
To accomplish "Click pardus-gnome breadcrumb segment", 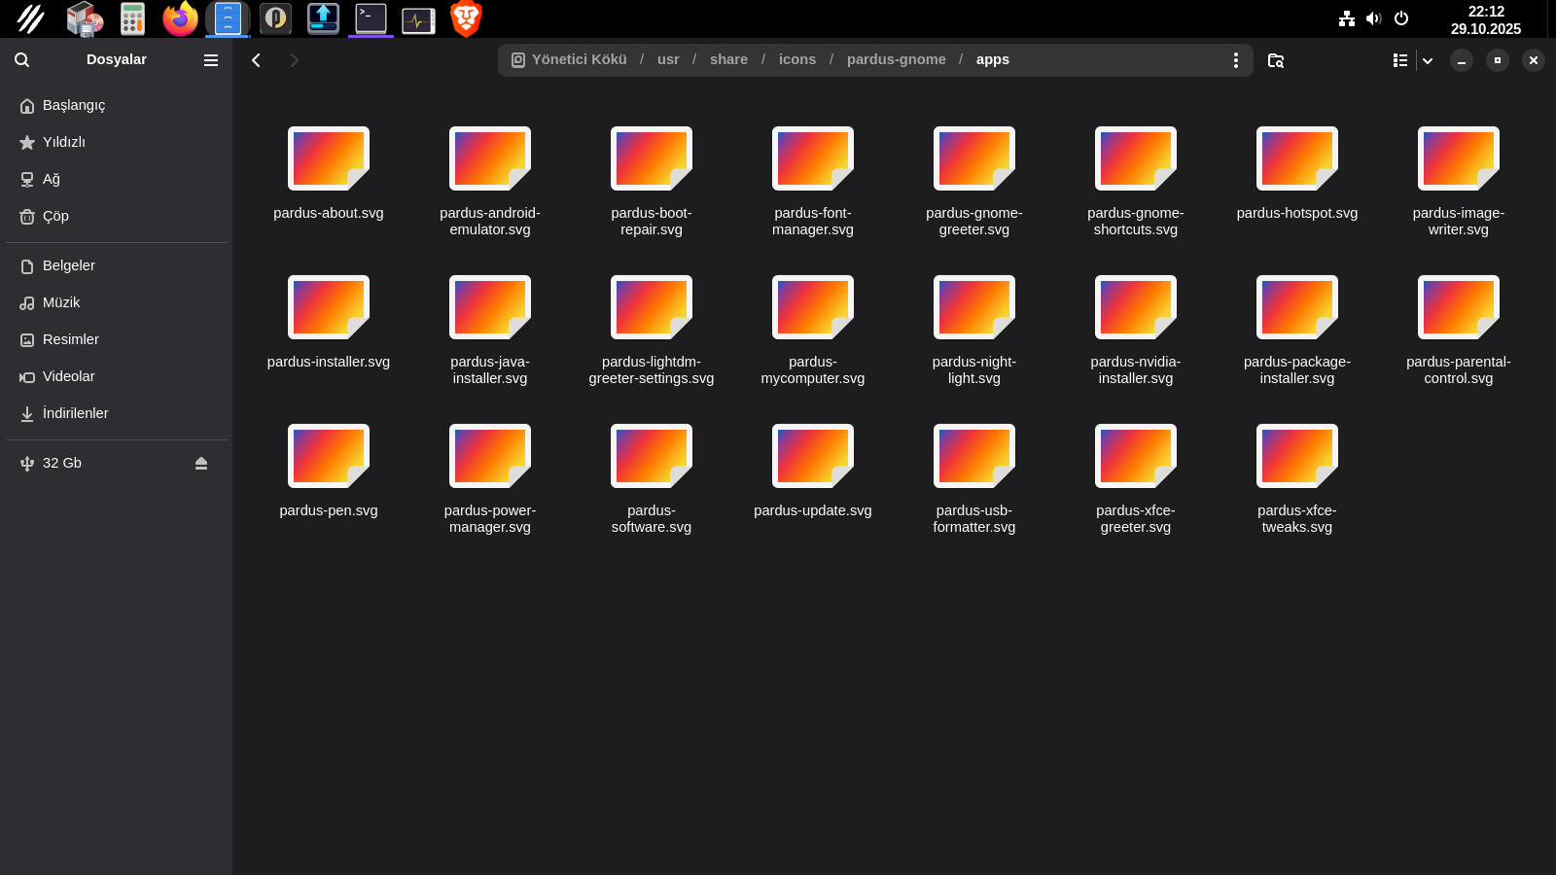I will [x=896, y=59].
